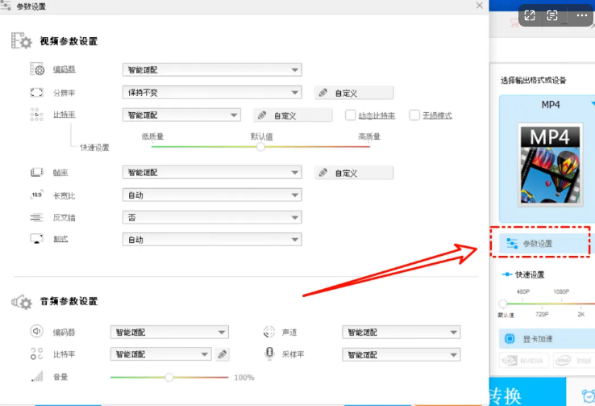Enable the 无损模式 checkbox

coord(414,115)
